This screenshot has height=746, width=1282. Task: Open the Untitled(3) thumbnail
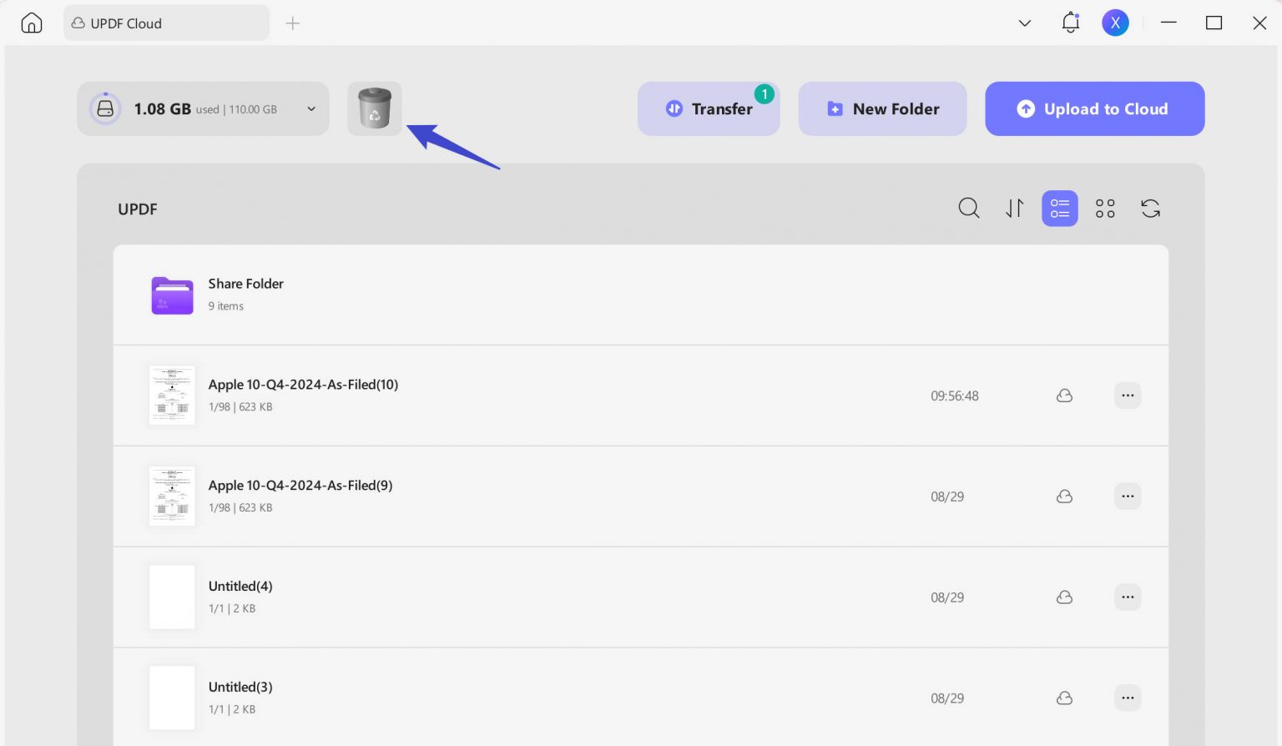pos(172,698)
